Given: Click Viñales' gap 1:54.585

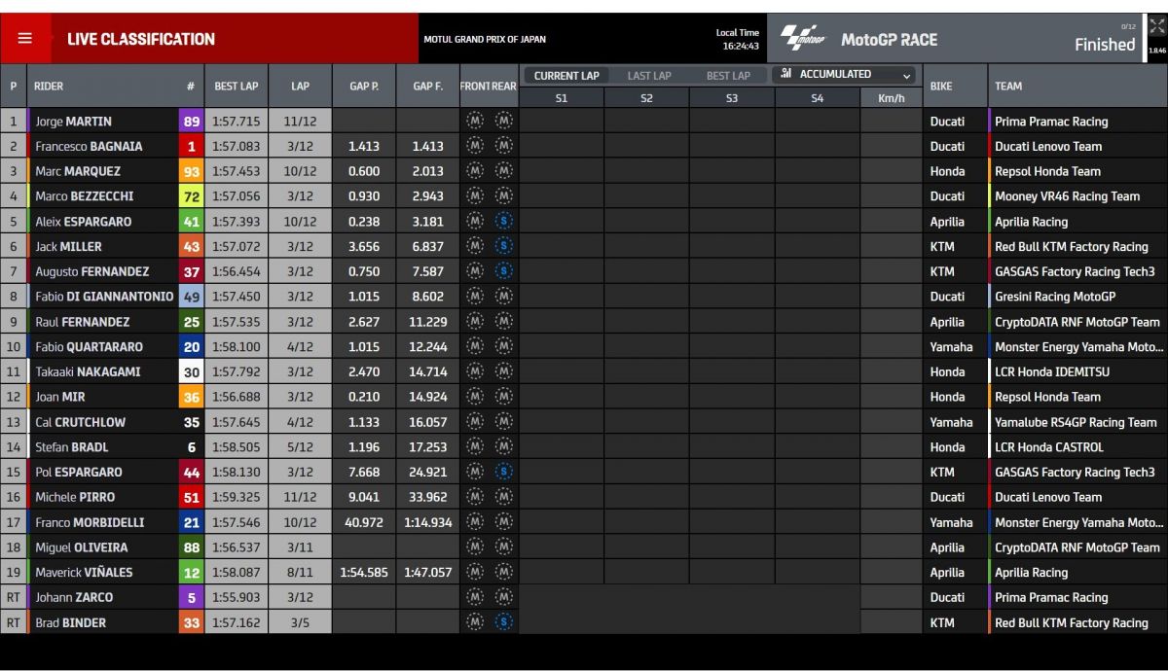Looking at the screenshot, I should 364,573.
